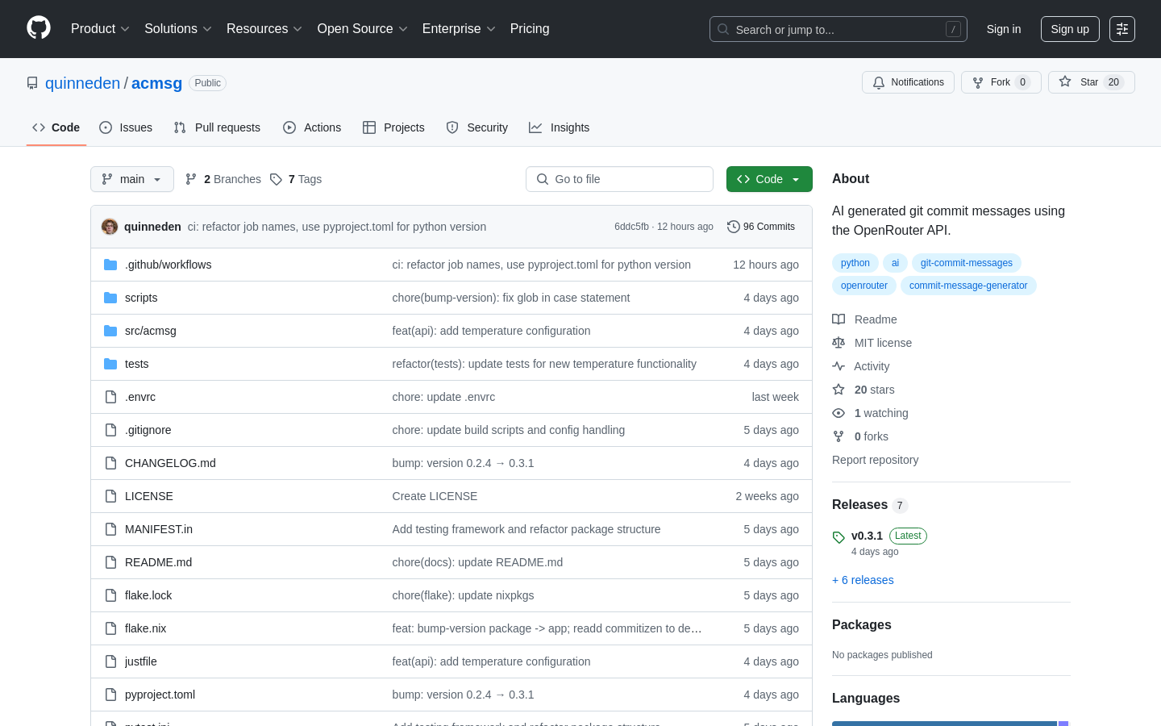Click the Activity pulse icon
The height and width of the screenshot is (726, 1161).
pyautogui.click(x=838, y=366)
